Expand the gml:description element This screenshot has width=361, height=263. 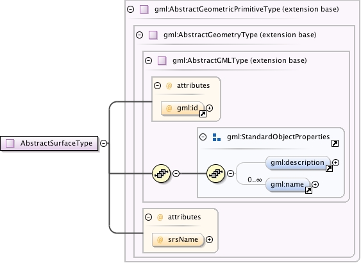pos(336,162)
